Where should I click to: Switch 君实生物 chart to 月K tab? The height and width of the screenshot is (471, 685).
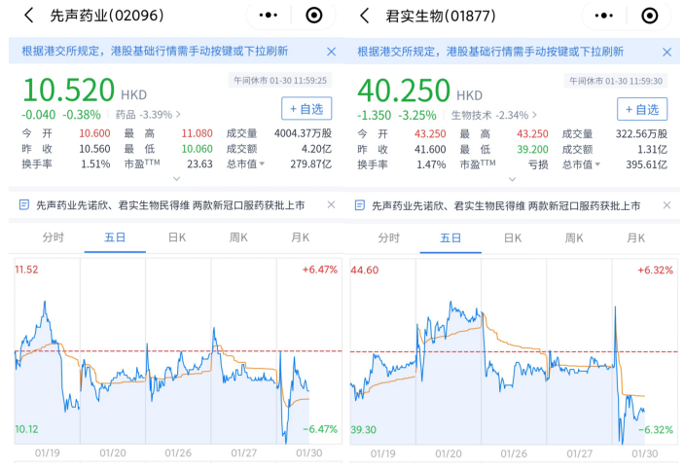coord(636,237)
